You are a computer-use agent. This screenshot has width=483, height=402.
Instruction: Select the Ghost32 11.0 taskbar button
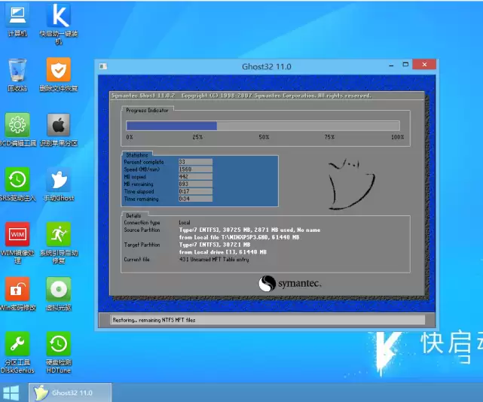(x=70, y=393)
